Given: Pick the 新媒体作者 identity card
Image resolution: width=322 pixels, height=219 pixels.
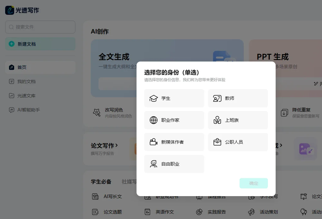Looking at the screenshot, I should coord(174,142).
